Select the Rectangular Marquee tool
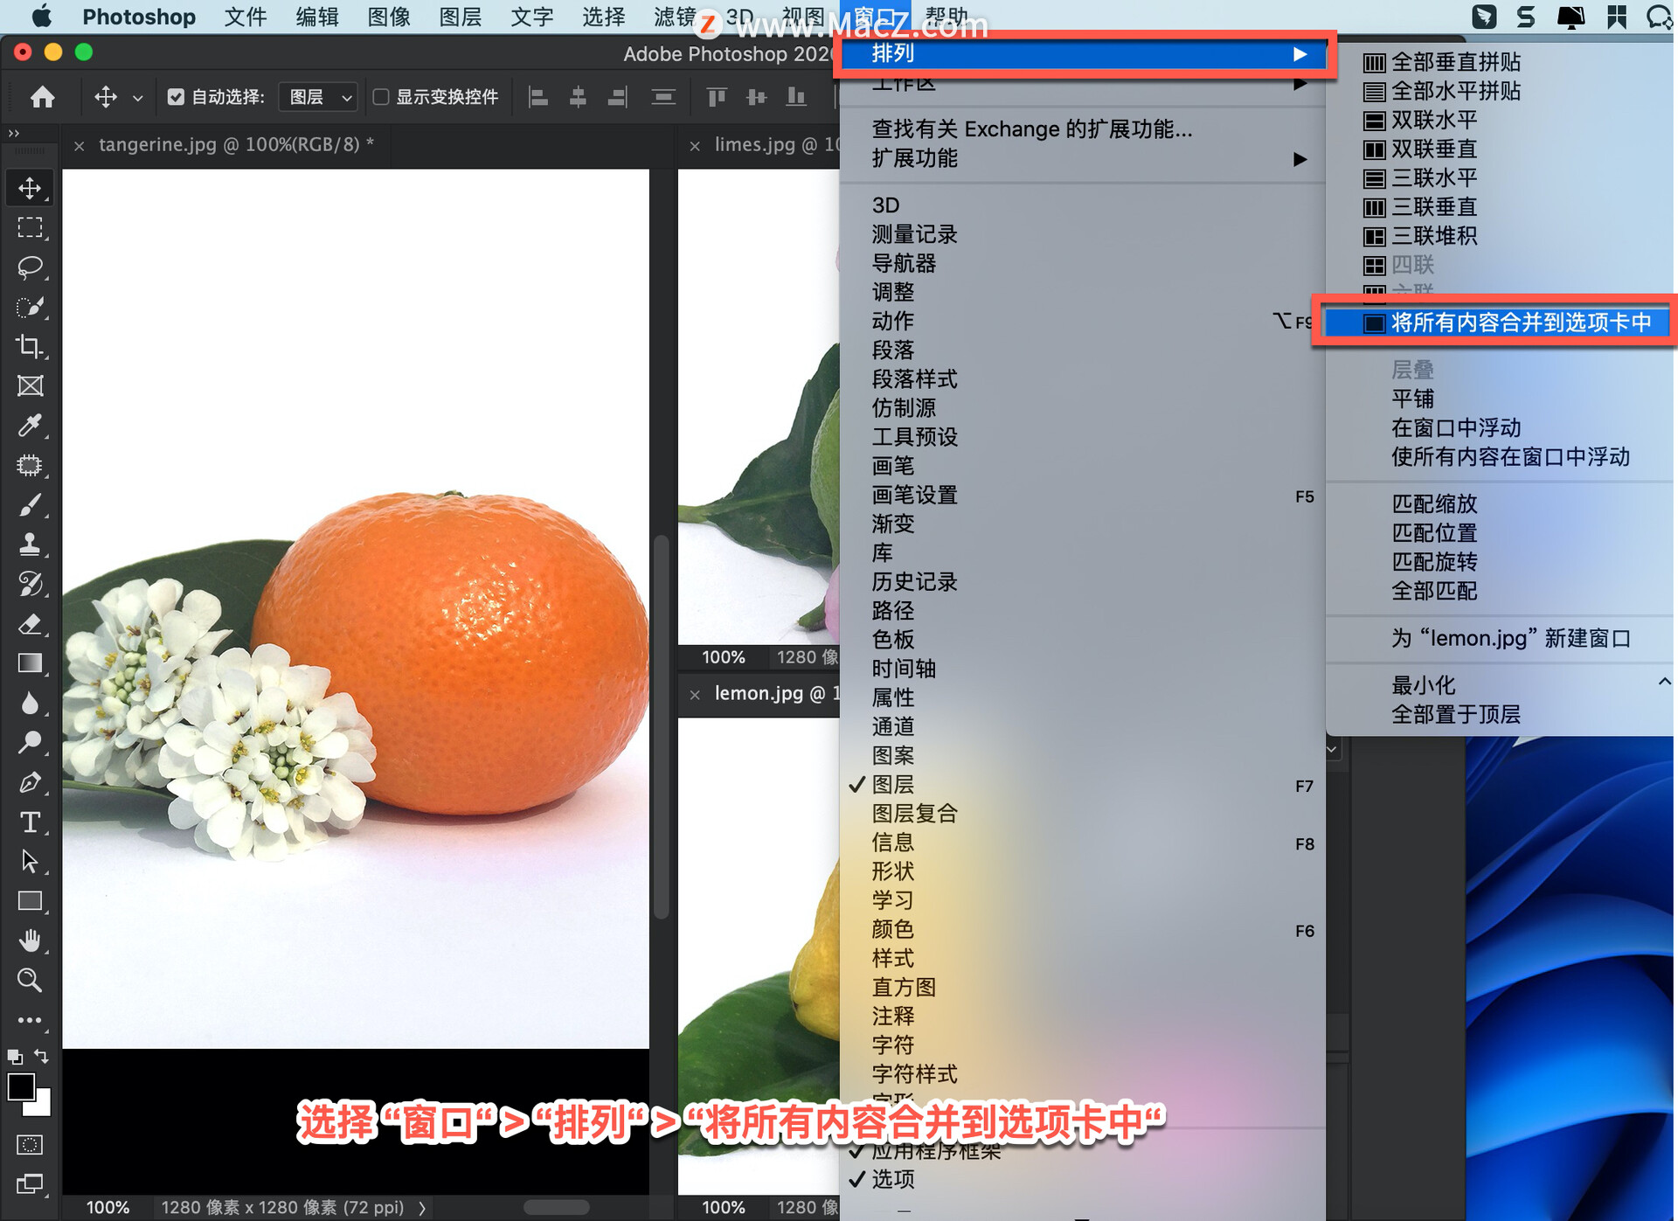 (31, 227)
